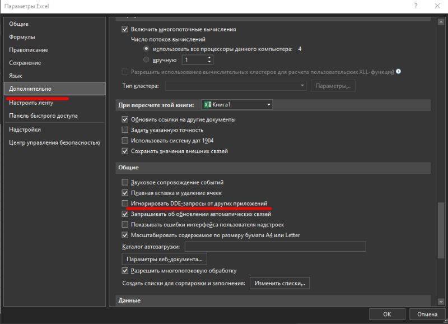Screen dimensions: 448x324
Task: Click the Отмена button
Action: 427,314
